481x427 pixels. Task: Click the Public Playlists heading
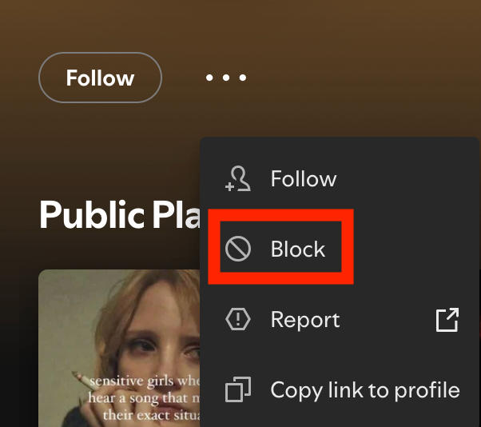[x=118, y=213]
